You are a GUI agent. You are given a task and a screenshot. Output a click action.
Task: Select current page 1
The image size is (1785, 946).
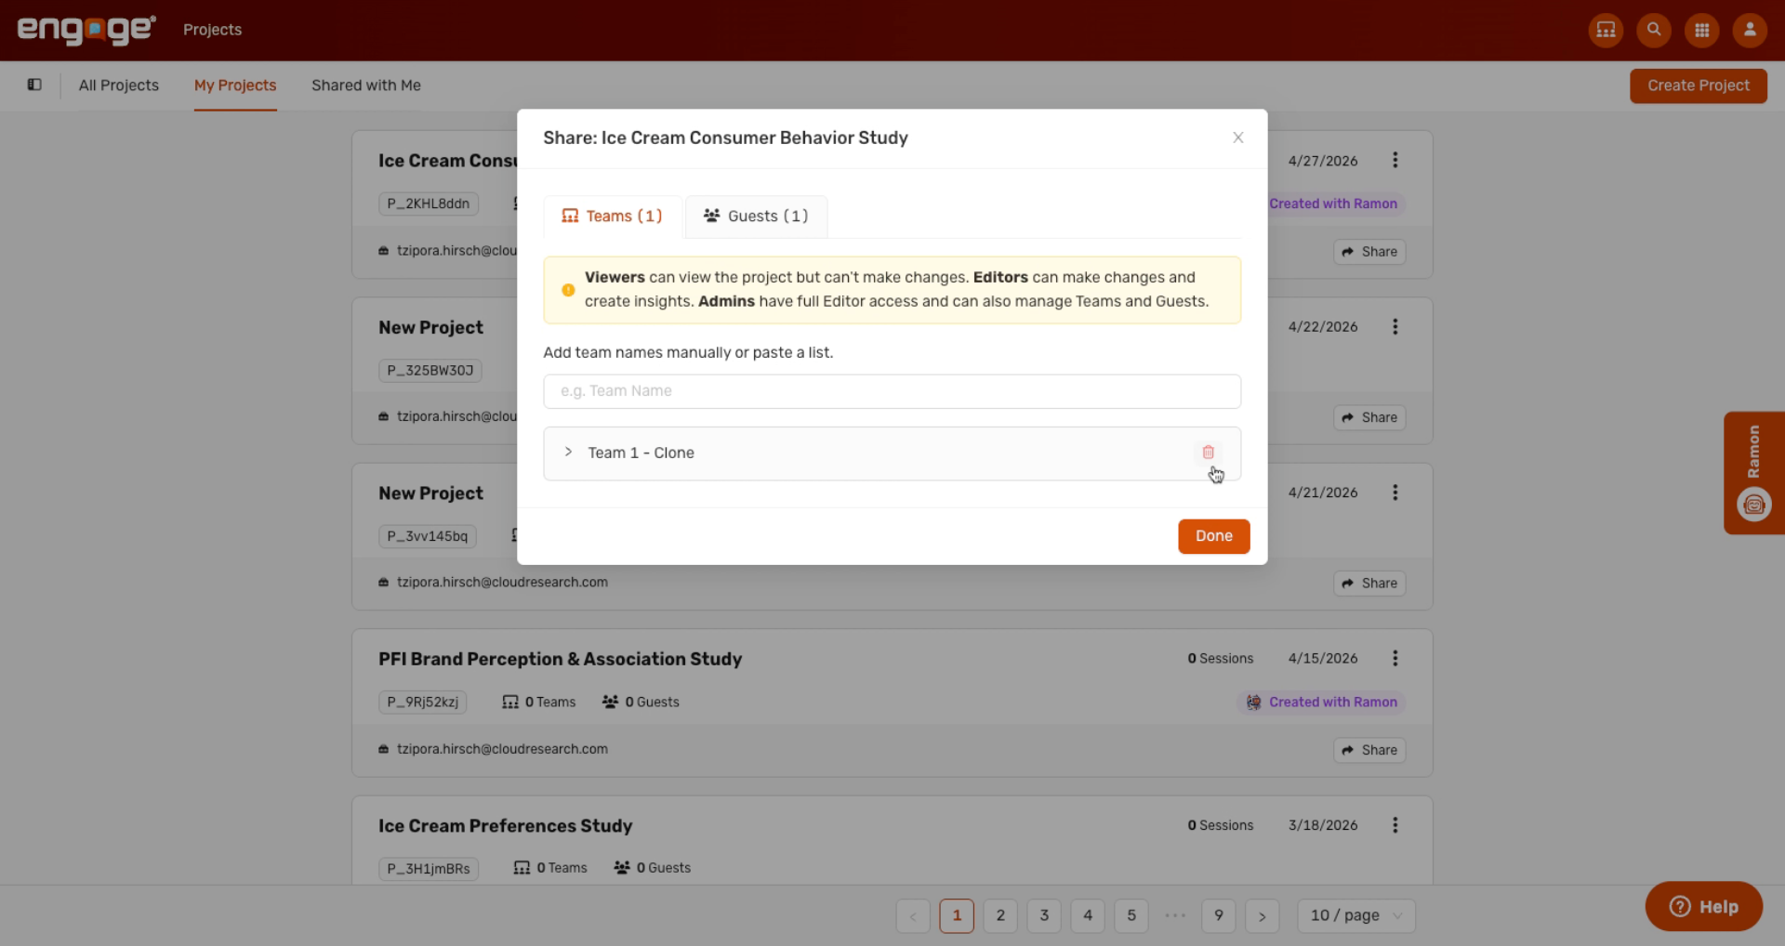(957, 915)
